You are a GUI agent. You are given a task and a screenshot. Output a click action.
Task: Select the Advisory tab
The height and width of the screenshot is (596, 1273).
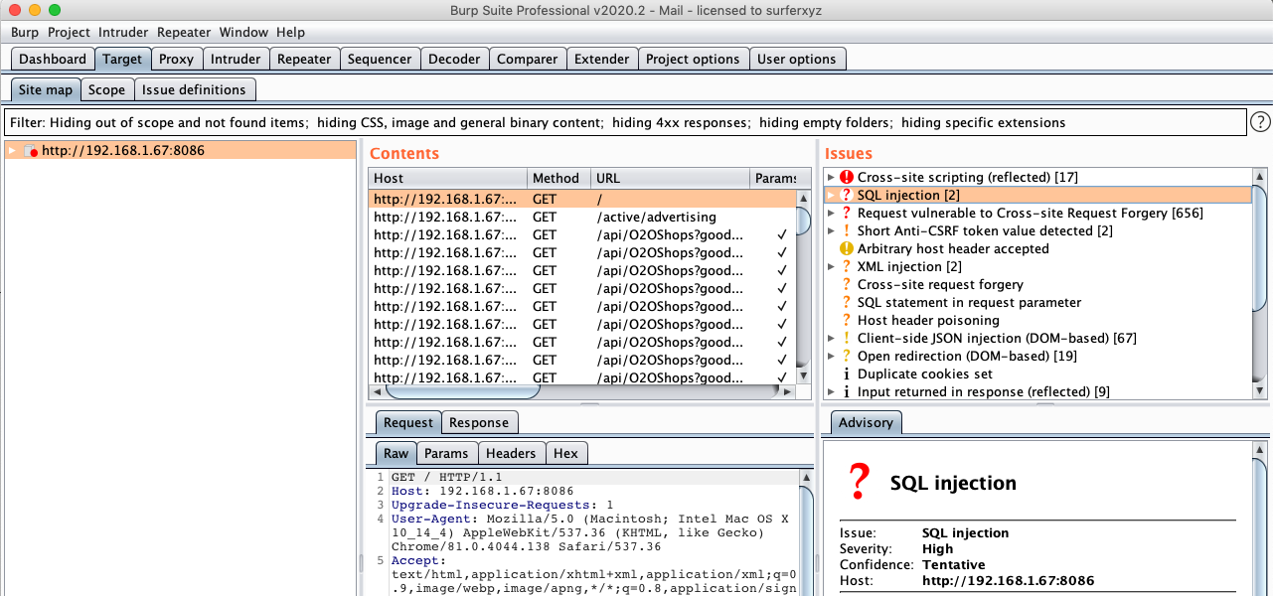point(866,422)
